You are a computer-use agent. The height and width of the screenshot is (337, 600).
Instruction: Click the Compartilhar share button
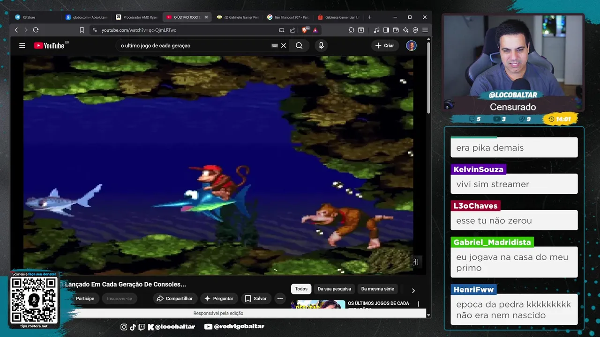tap(174, 299)
